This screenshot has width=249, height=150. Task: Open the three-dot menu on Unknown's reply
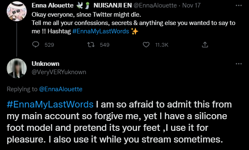(x=239, y=64)
